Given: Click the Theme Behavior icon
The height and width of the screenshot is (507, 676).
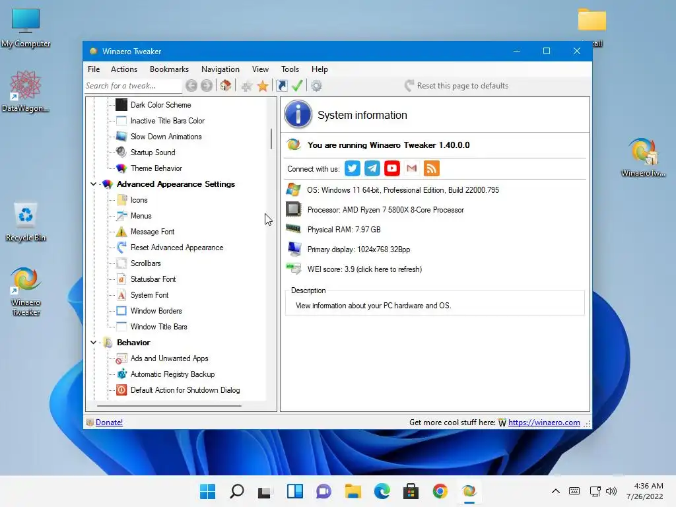Looking at the screenshot, I should (x=121, y=168).
